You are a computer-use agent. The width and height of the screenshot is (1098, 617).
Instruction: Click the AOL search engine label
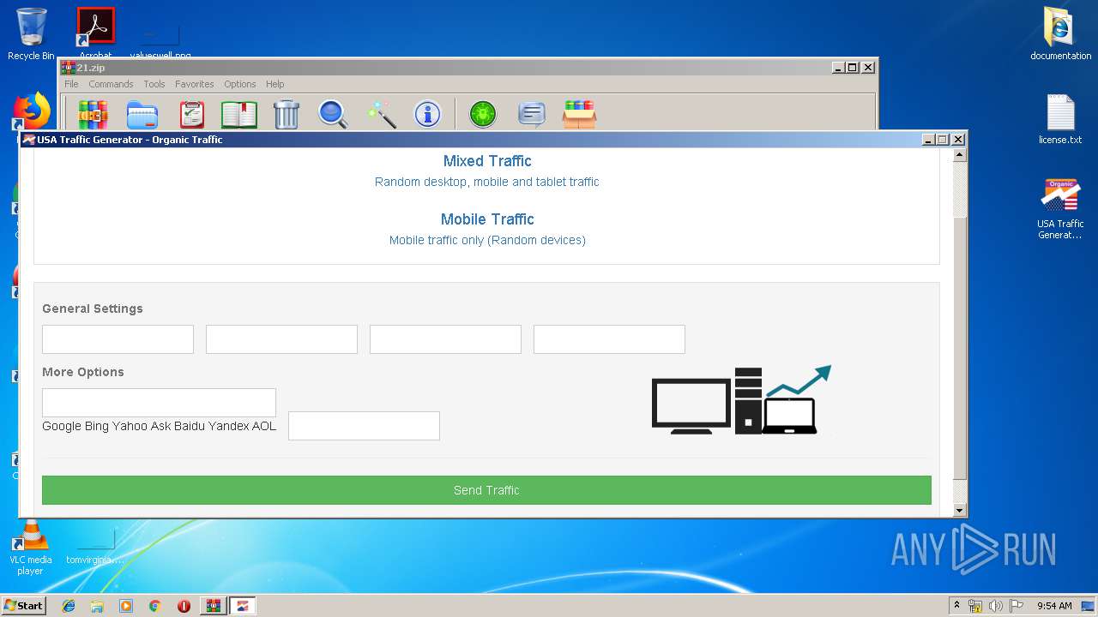pos(264,426)
